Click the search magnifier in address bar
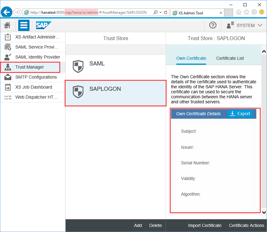This screenshot has width=267, height=232. [x=155, y=13]
